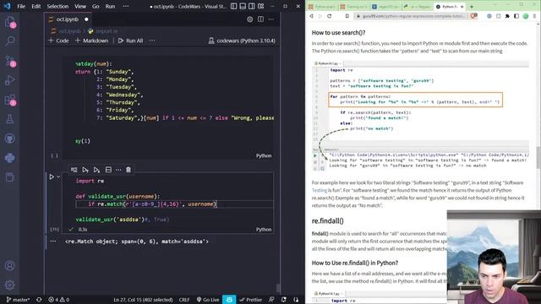Image resolution: width=541 pixels, height=304 pixels.
Task: Toggle the bottom panel layout icon
Action: [243, 6]
